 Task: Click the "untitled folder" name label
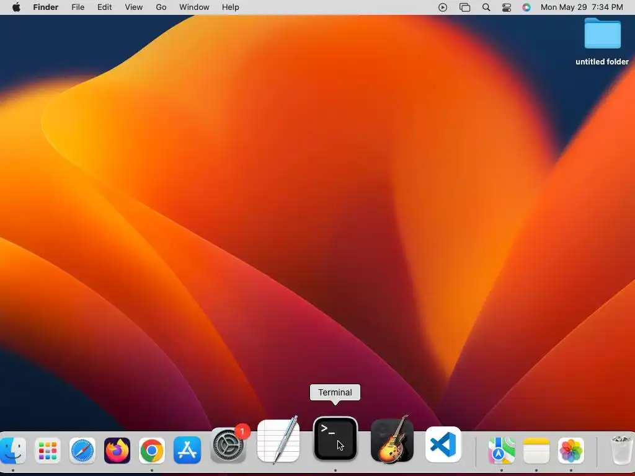click(602, 61)
